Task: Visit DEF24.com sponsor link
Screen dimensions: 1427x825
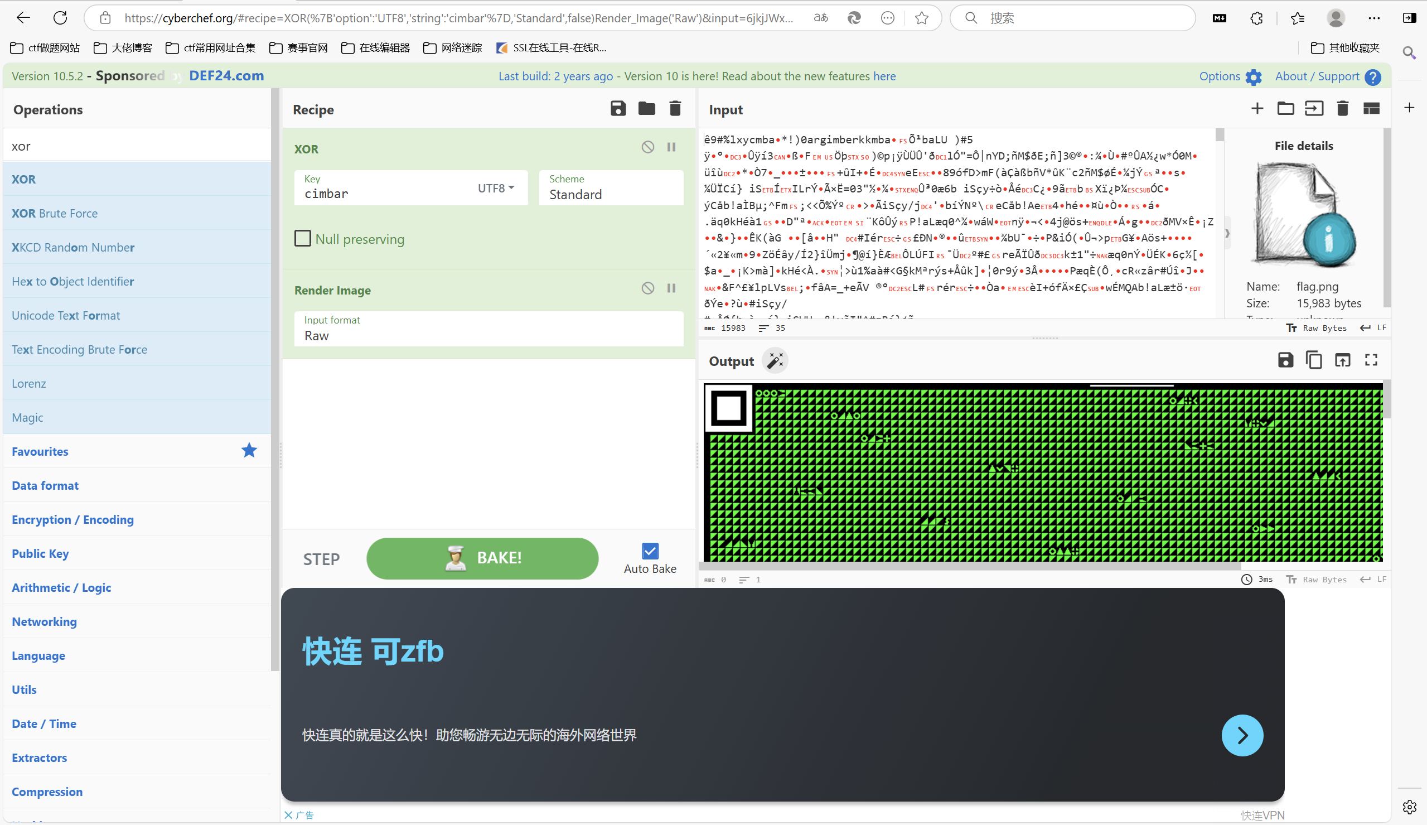Action: [226, 76]
